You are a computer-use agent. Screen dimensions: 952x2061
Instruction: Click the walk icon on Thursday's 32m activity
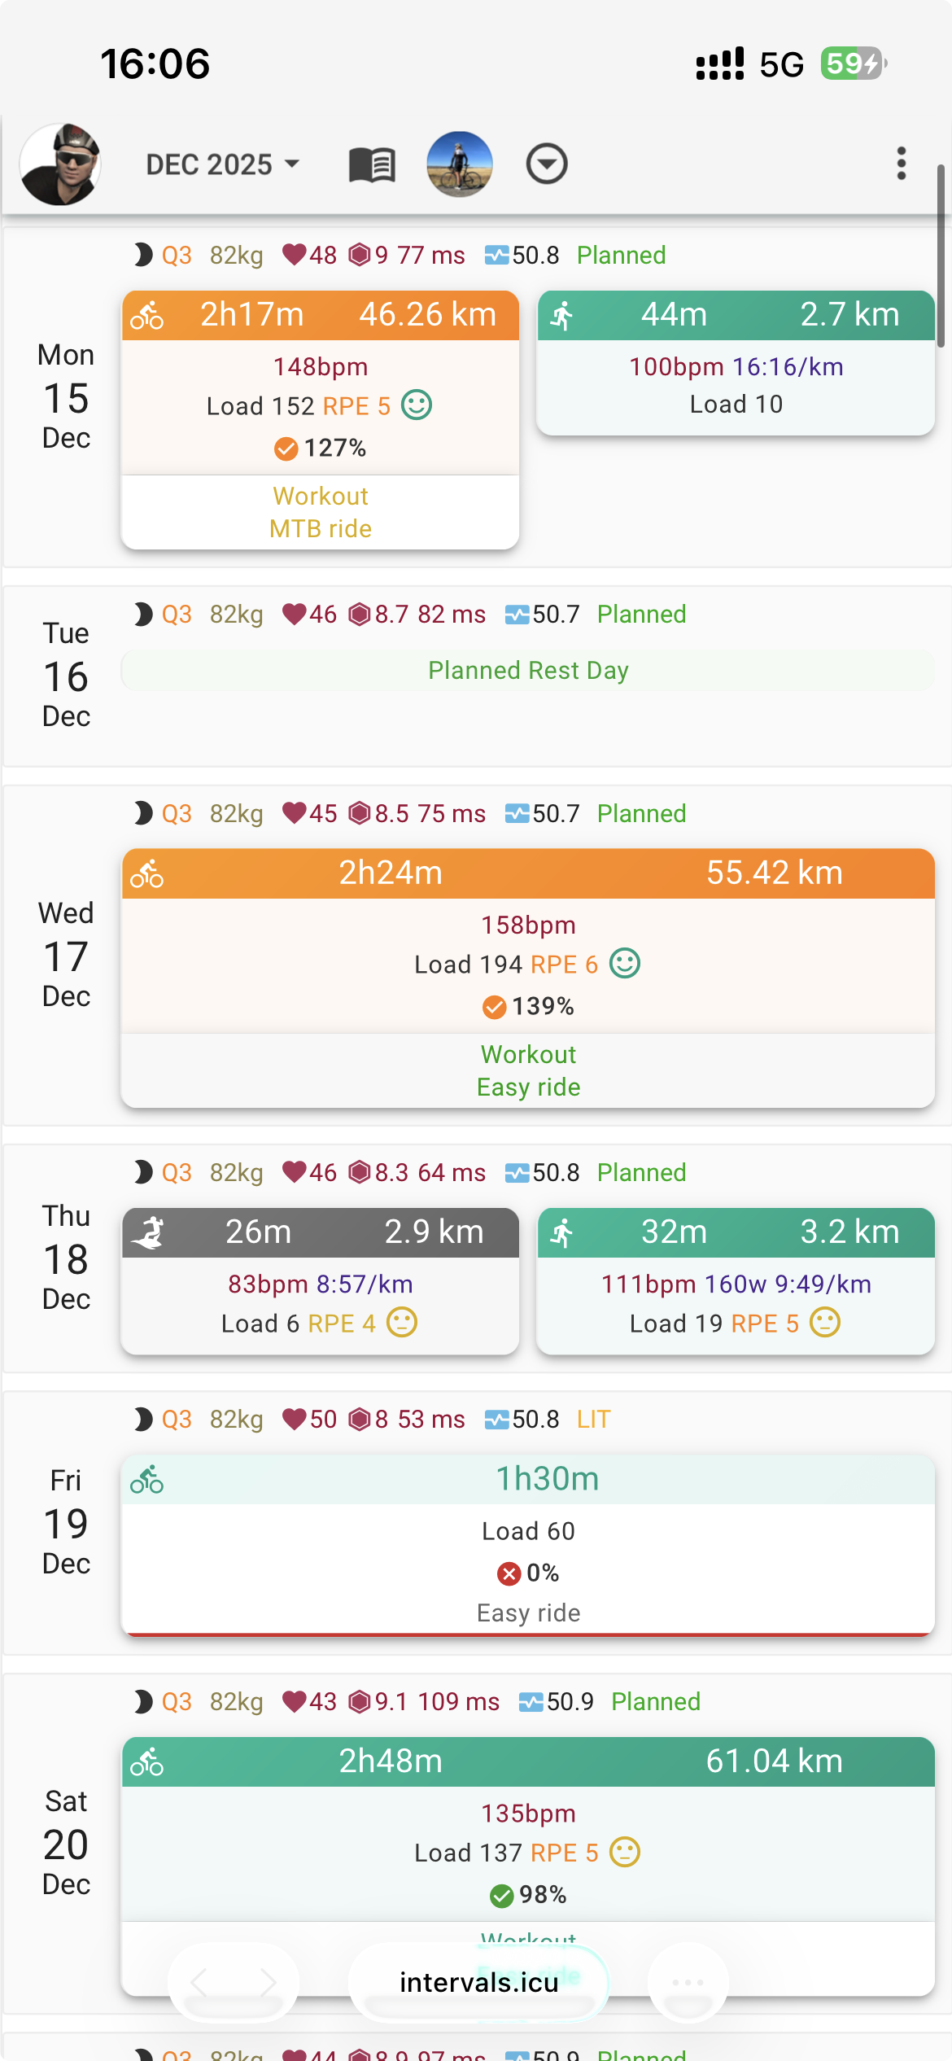point(562,1233)
